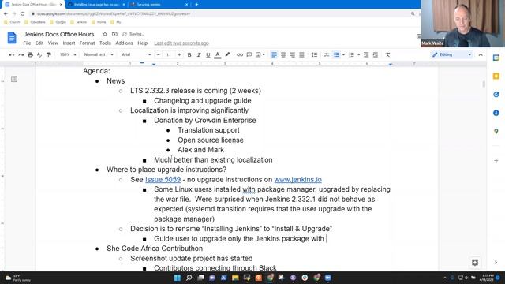The image size is (505, 284).
Task: Add a comment from the toolbar
Action: (x=249, y=54)
